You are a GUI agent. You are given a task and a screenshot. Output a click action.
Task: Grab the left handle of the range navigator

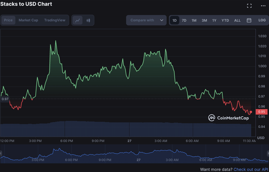coord(1,153)
